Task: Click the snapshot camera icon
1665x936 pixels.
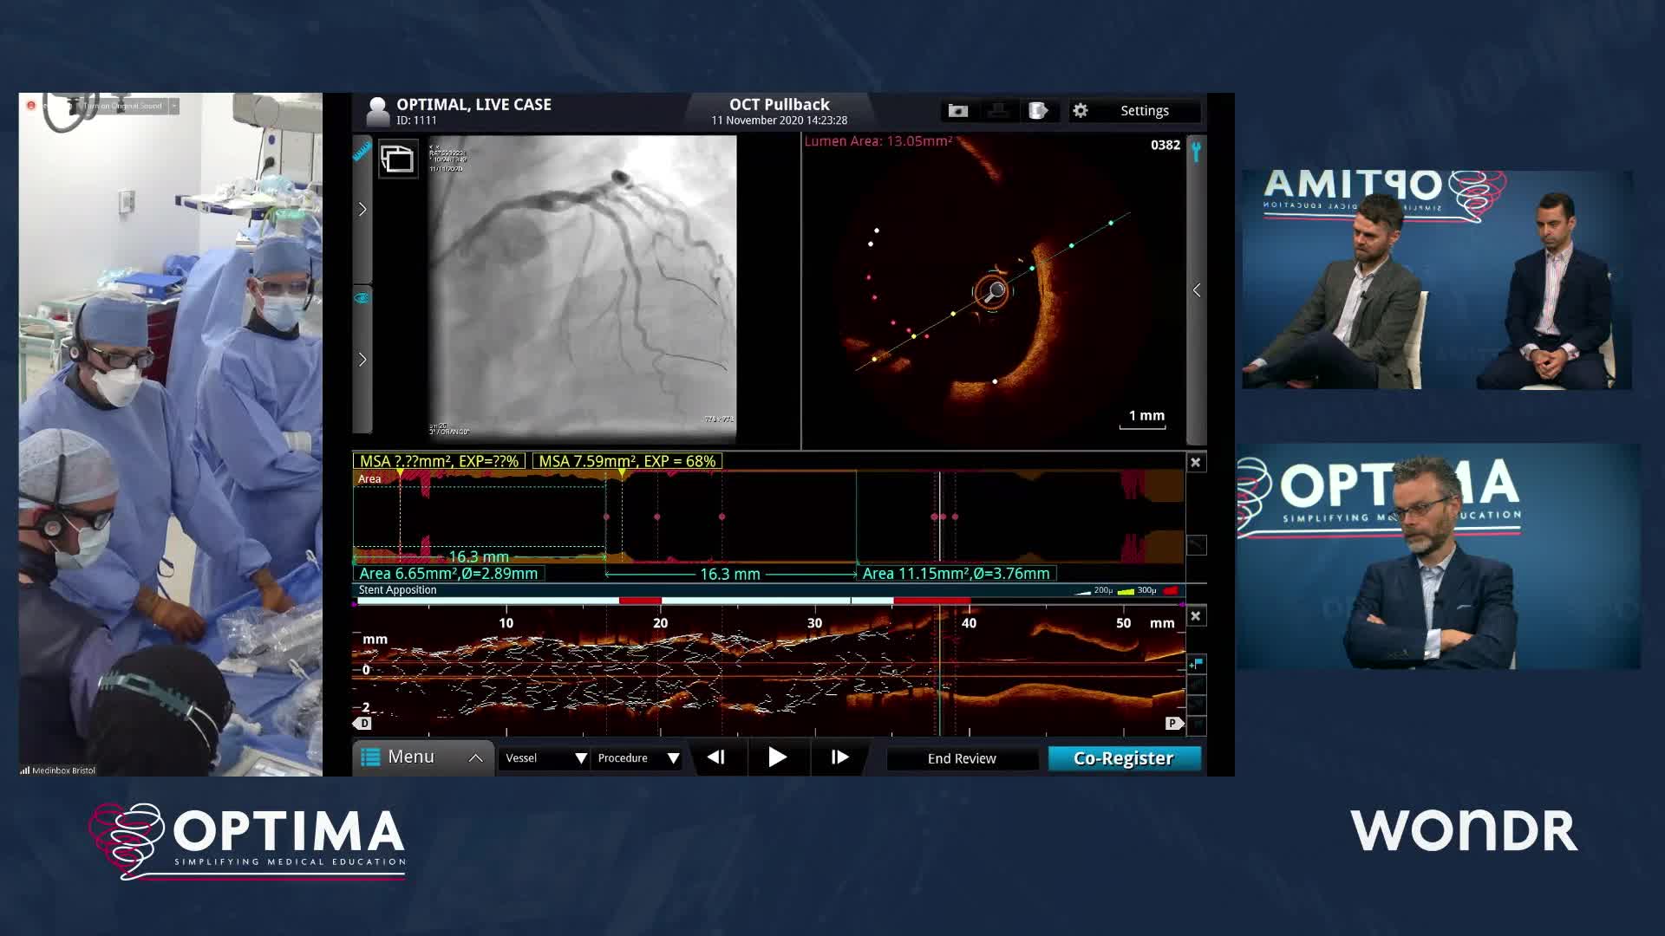Action: click(x=957, y=111)
